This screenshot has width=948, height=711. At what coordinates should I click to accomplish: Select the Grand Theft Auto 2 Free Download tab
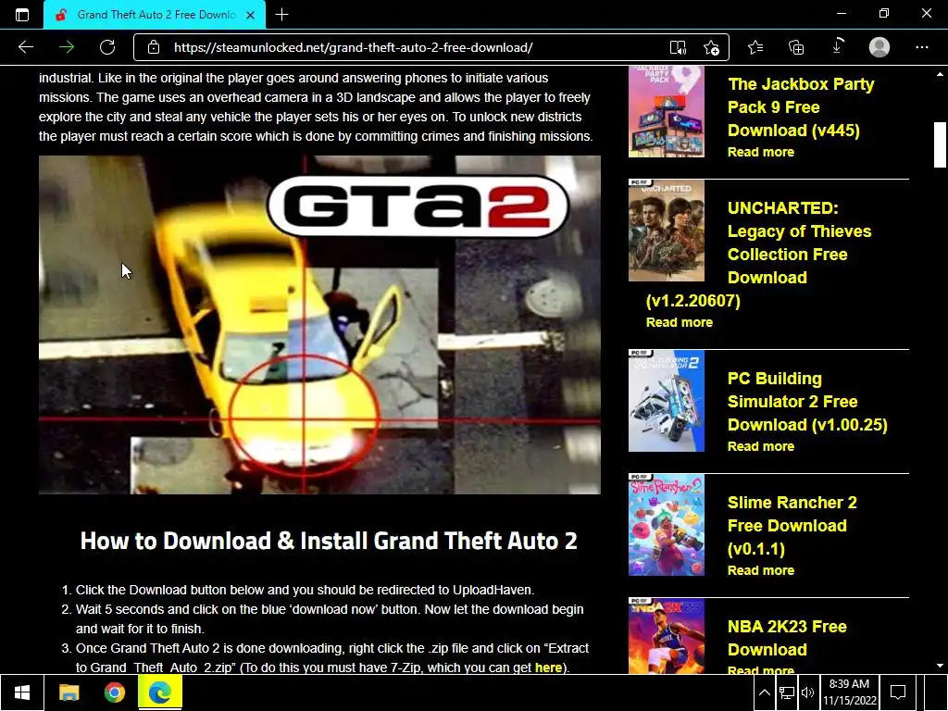pyautogui.click(x=155, y=15)
